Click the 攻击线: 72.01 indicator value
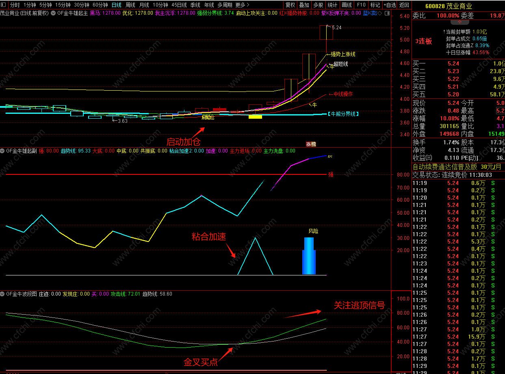Image resolution: width=505 pixels, height=374 pixels. point(125,294)
